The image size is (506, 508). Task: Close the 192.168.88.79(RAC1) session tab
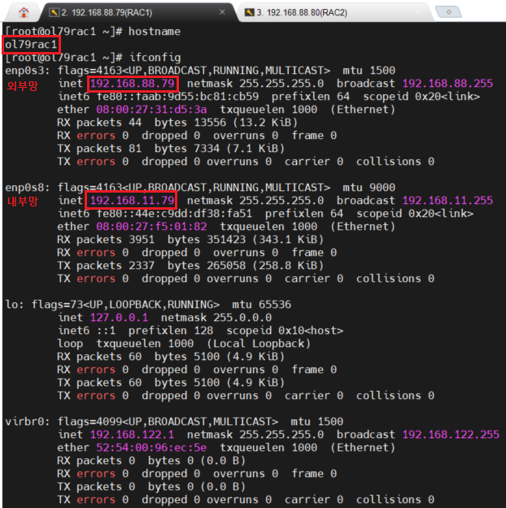pyautogui.click(x=222, y=12)
